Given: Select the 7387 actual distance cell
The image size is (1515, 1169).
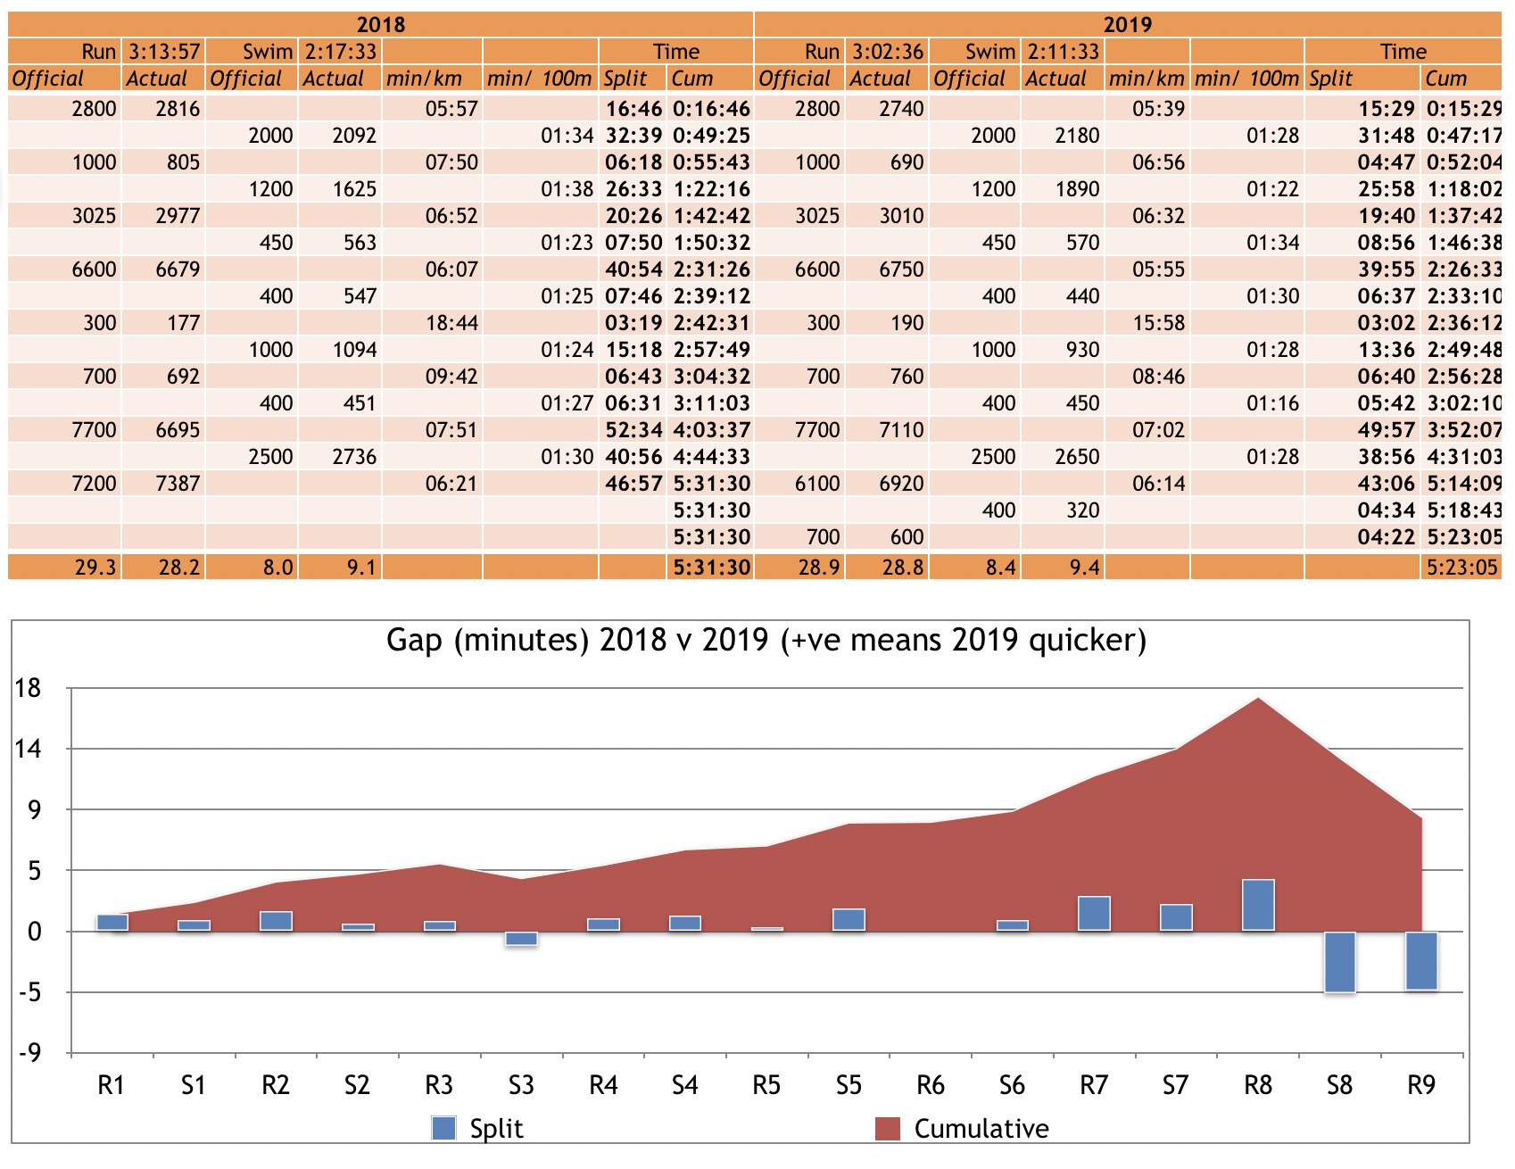Looking at the screenshot, I should pos(178,484).
